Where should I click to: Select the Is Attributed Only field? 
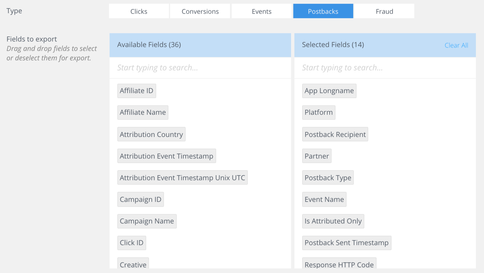(x=333, y=221)
